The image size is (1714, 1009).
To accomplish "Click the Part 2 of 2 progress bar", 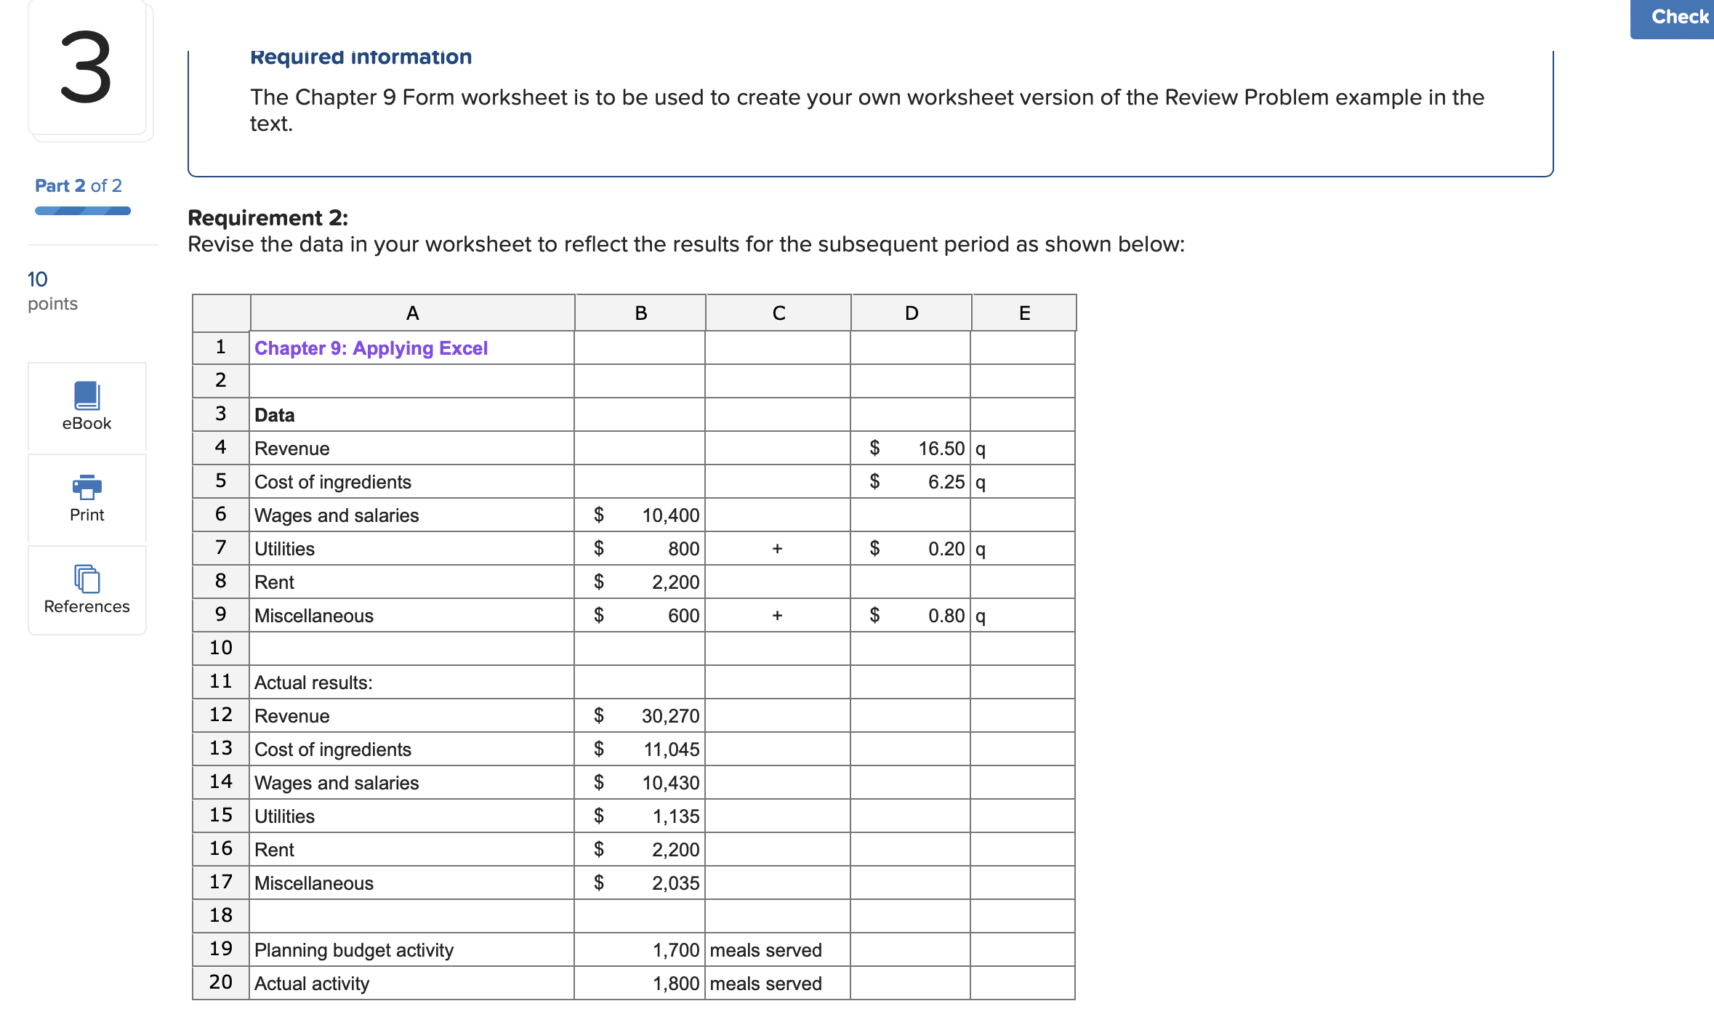I will (x=82, y=210).
